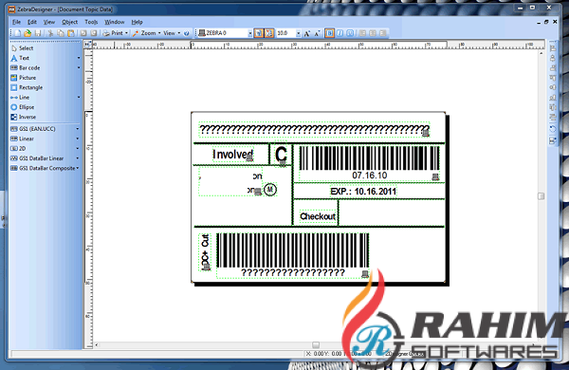Open the Help menu
The width and height of the screenshot is (569, 370).
[137, 22]
